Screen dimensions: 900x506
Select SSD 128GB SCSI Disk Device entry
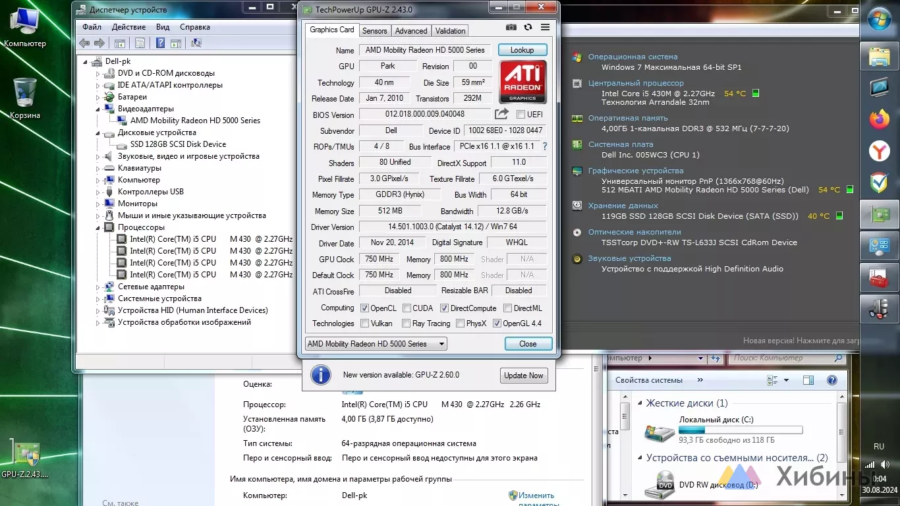(x=178, y=144)
